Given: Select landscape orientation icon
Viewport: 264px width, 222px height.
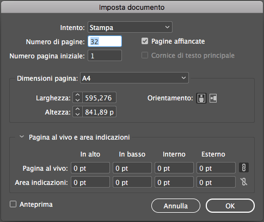Looking at the screenshot, I should click(x=213, y=98).
